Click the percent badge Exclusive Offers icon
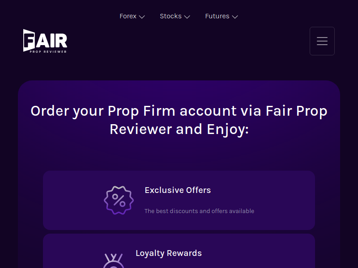This screenshot has width=358, height=268. tap(119, 200)
